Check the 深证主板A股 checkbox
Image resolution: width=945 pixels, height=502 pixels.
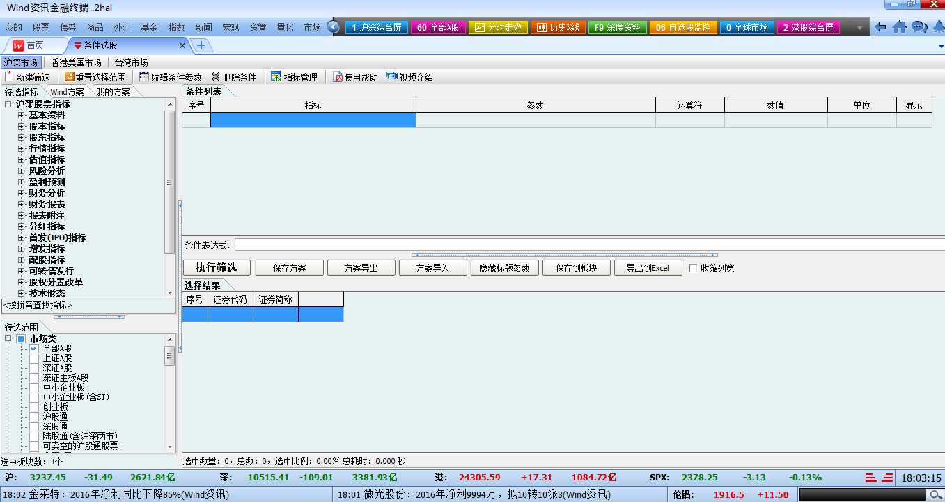(x=34, y=377)
